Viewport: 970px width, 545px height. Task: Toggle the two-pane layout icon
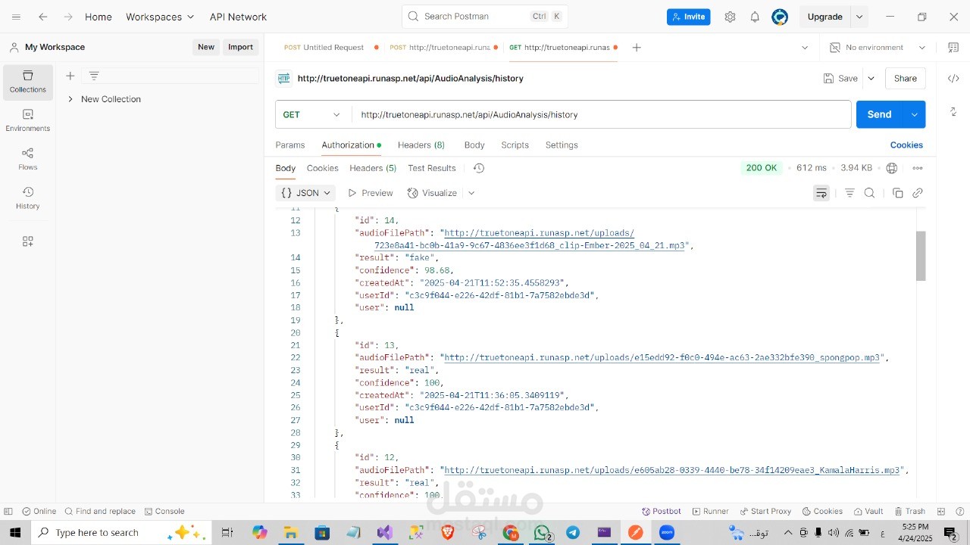(x=941, y=512)
